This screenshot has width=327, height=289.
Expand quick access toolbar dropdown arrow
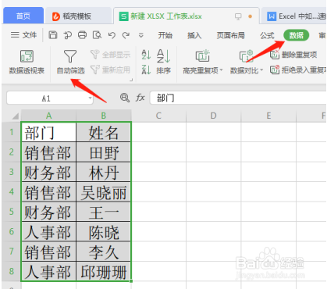tap(140, 35)
